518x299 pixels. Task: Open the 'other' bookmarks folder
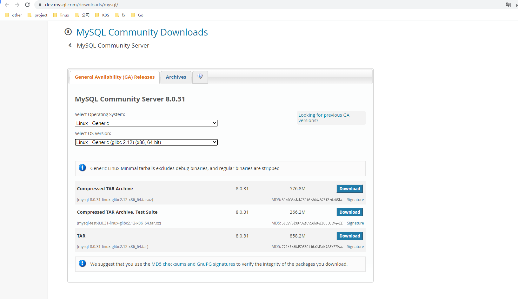14,15
